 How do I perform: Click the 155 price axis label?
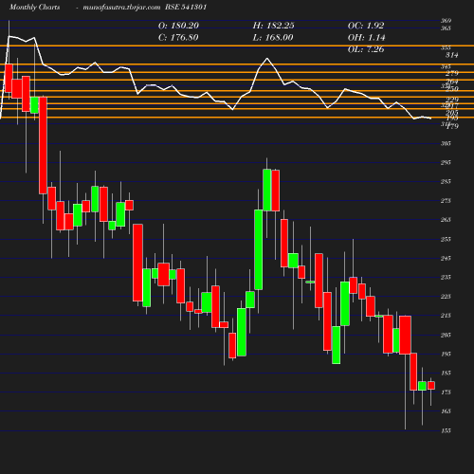pyautogui.click(x=446, y=430)
